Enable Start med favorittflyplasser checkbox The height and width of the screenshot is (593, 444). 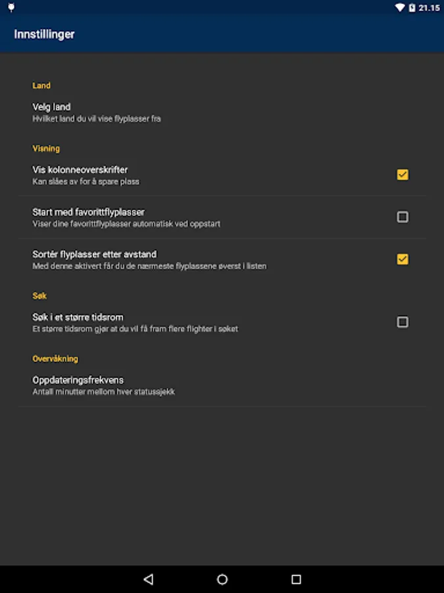click(x=403, y=217)
